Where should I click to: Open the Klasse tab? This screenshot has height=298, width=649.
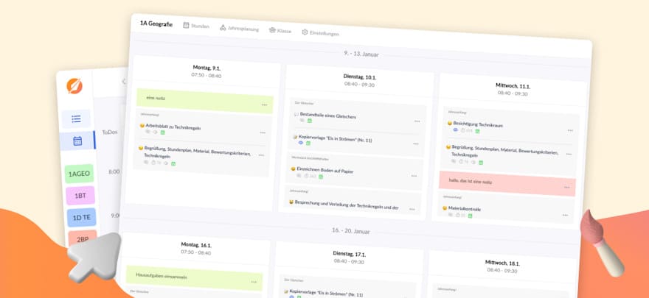(280, 31)
